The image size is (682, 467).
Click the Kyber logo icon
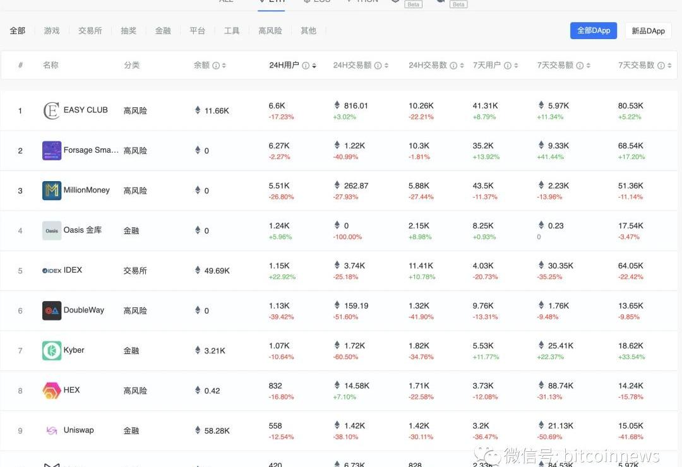(x=52, y=350)
